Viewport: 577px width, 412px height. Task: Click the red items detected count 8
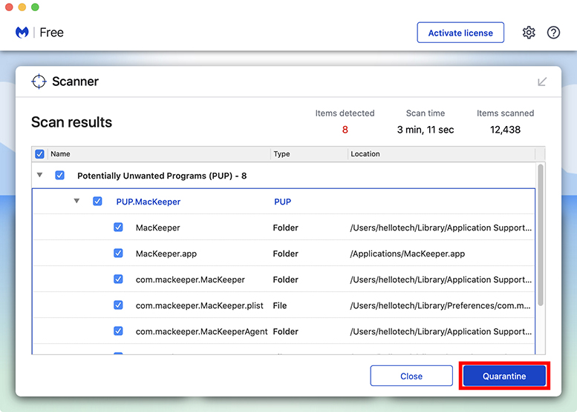coord(345,130)
